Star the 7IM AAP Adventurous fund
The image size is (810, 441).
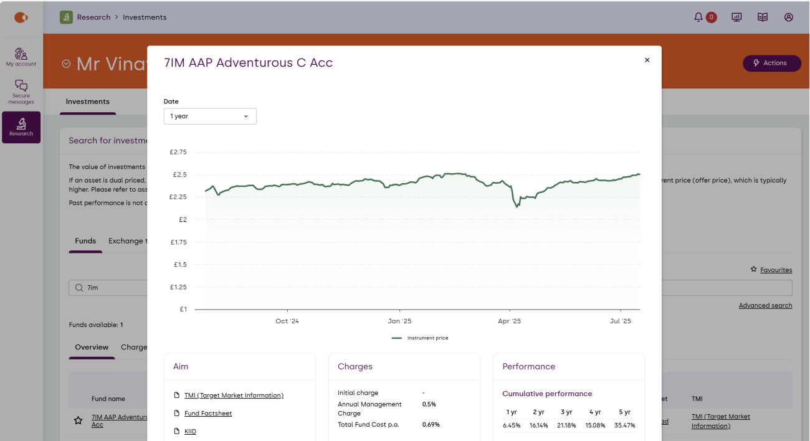79,421
